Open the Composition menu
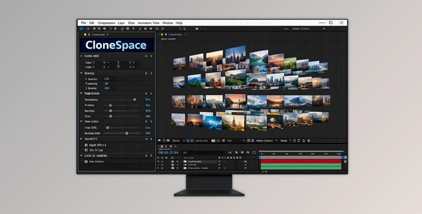This screenshot has width=422, height=214. pyautogui.click(x=106, y=23)
